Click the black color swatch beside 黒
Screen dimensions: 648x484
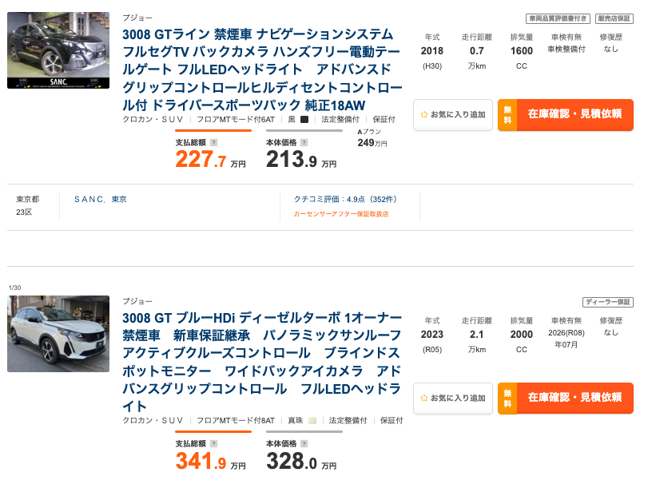coord(304,120)
